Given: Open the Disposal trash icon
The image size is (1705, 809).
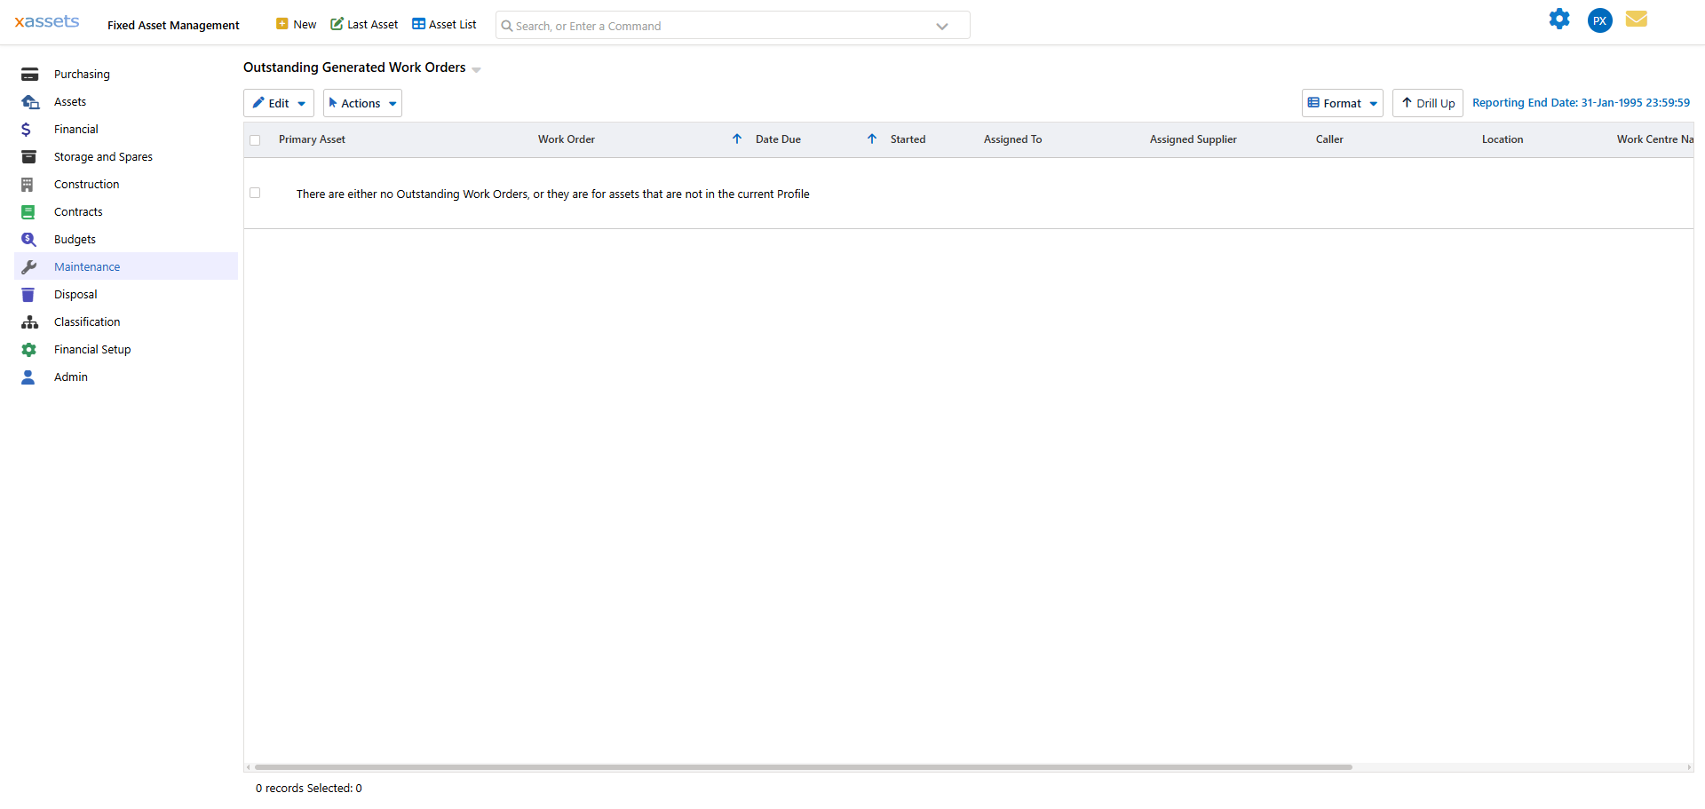Looking at the screenshot, I should (x=29, y=294).
